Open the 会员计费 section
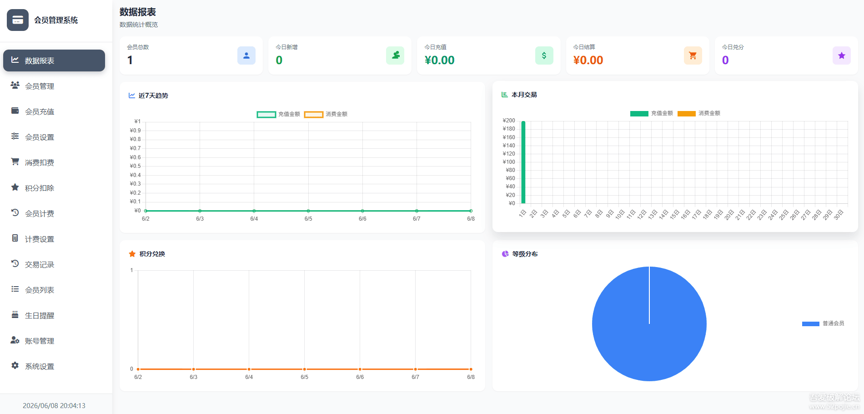864x414 pixels. (x=54, y=213)
